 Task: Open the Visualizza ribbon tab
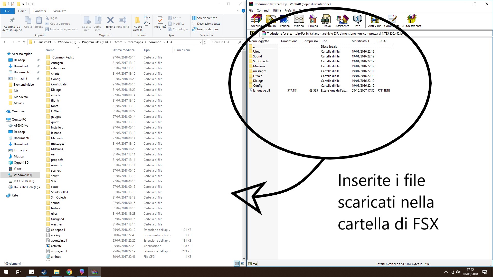[60, 11]
